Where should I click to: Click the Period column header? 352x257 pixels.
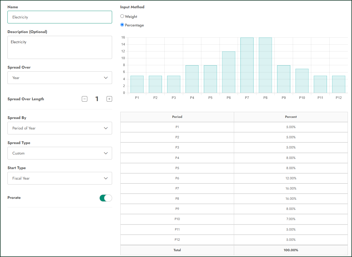pyautogui.click(x=177, y=117)
